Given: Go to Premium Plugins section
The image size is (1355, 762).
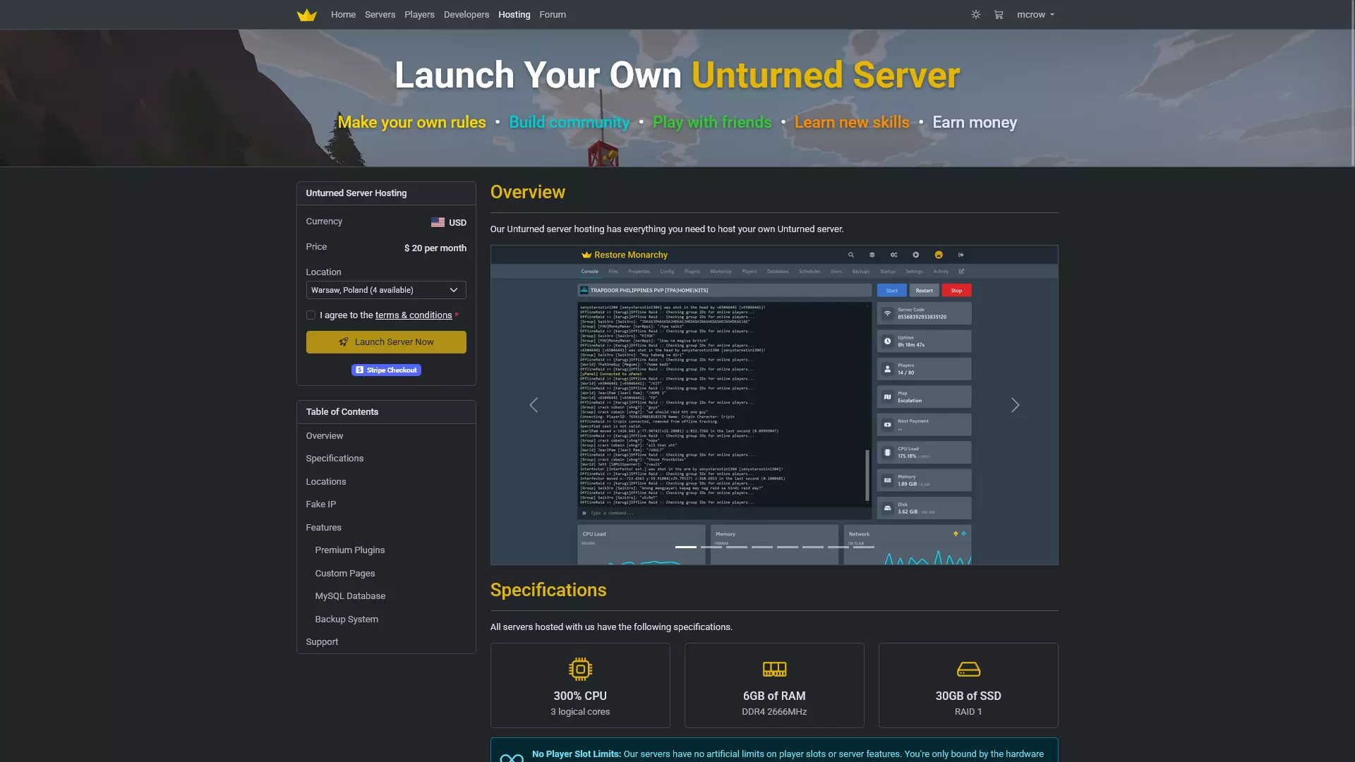Looking at the screenshot, I should pyautogui.click(x=350, y=550).
